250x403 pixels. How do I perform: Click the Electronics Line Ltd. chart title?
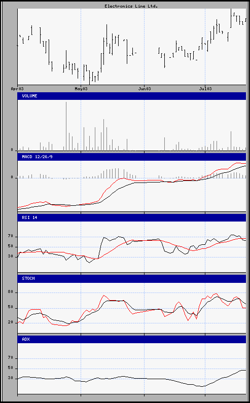[131, 6]
